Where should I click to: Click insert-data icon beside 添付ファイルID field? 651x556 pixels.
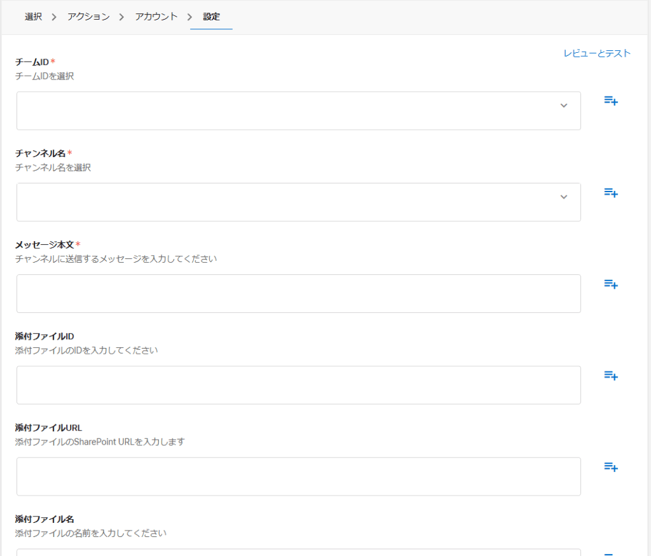pos(611,375)
